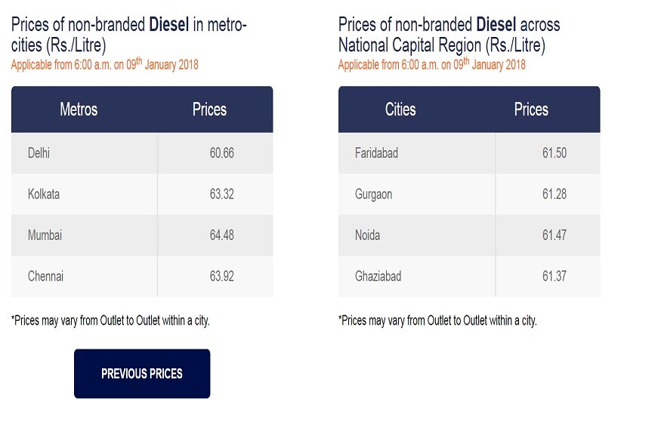
Task: Select the Delhi row cell
Action: click(x=85, y=153)
